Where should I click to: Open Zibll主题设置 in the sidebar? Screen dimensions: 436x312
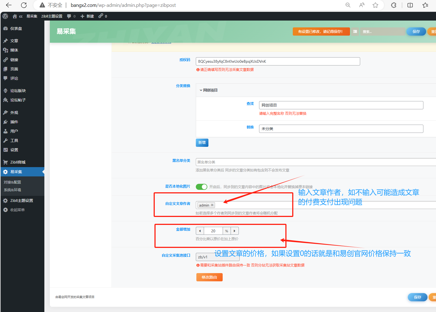pyautogui.click(x=22, y=201)
